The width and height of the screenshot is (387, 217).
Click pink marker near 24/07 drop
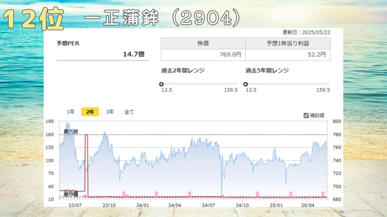tap(222, 196)
